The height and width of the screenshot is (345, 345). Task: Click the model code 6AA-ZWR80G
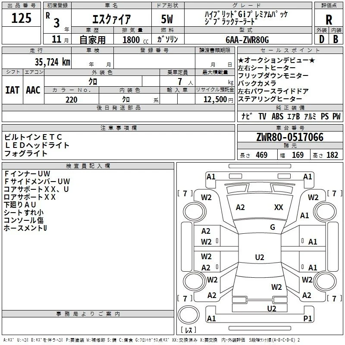coord(247,40)
